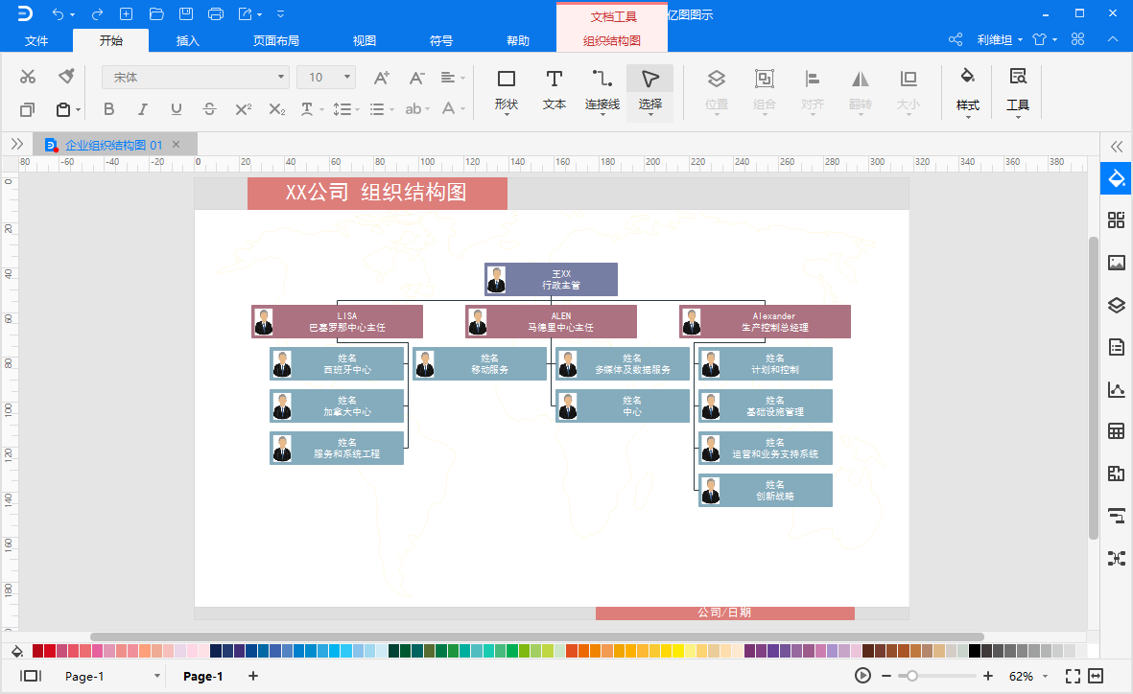Start presentation with the play button
Screen dimensions: 1133x694
[x=863, y=676]
